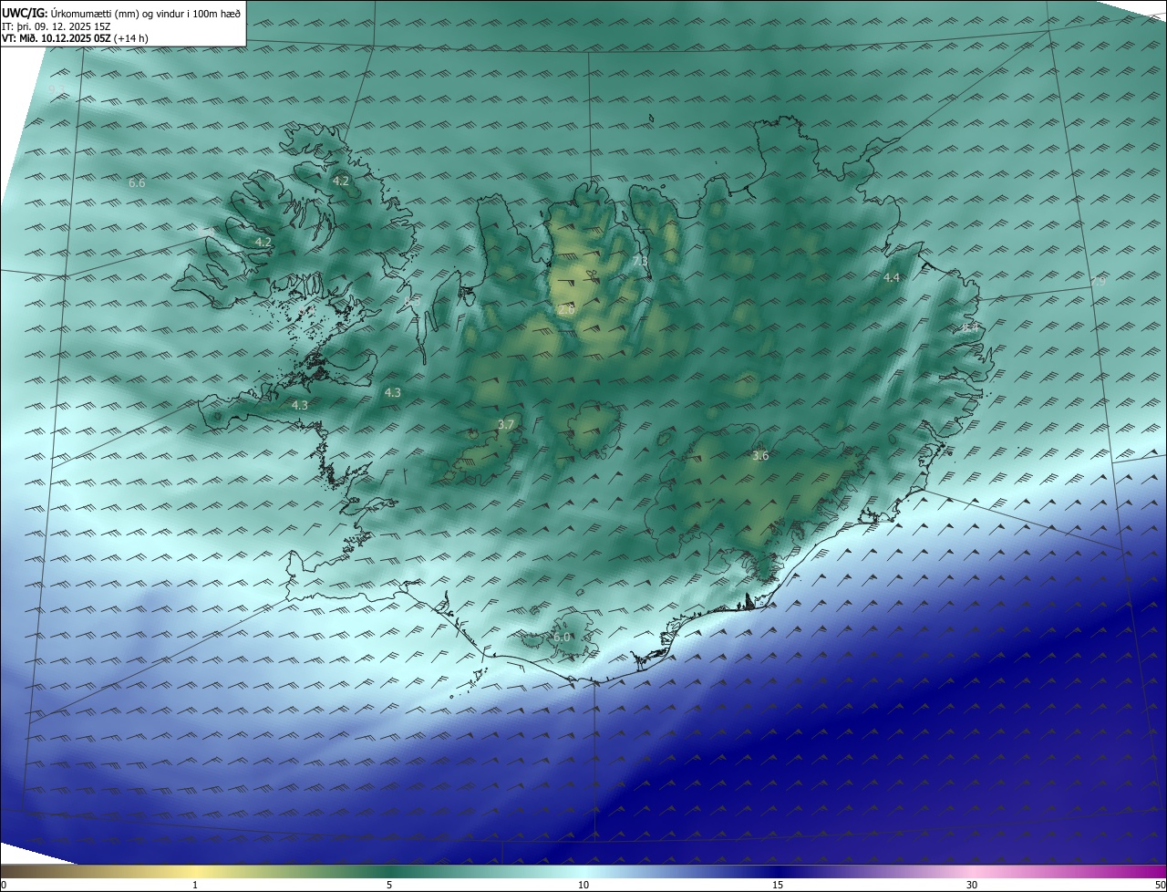Click the 50 tick on the color scale

tap(1160, 886)
